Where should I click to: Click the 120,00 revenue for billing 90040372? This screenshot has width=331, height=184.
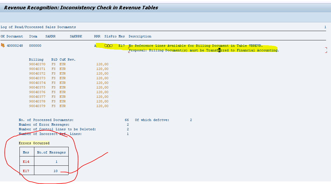[102, 73]
